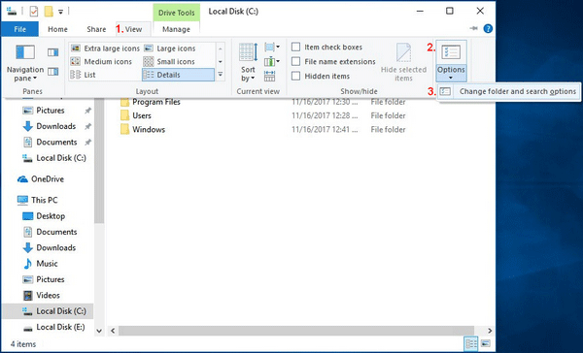Open the Add columns dropdown

272,61
